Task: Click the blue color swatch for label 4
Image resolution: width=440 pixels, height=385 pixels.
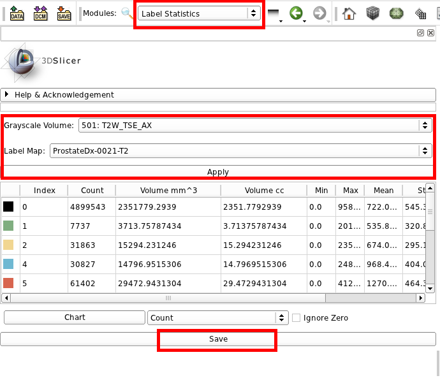Action: click(8, 264)
